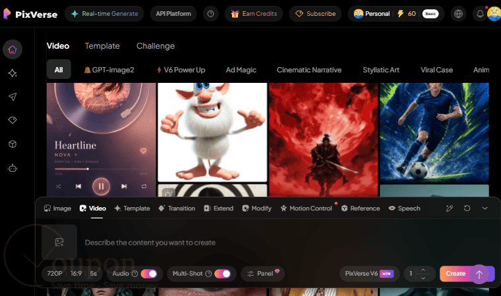Open the robot sidebar icon
The image size is (501, 296).
[13, 168]
